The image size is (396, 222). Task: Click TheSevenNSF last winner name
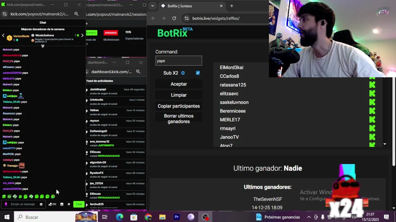pyautogui.click(x=268, y=199)
